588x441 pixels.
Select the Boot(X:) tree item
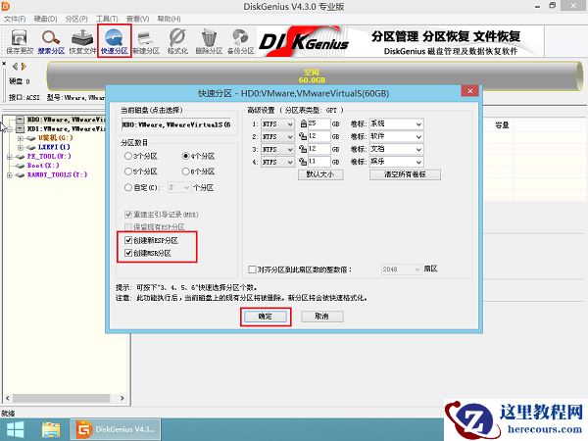tap(43, 166)
